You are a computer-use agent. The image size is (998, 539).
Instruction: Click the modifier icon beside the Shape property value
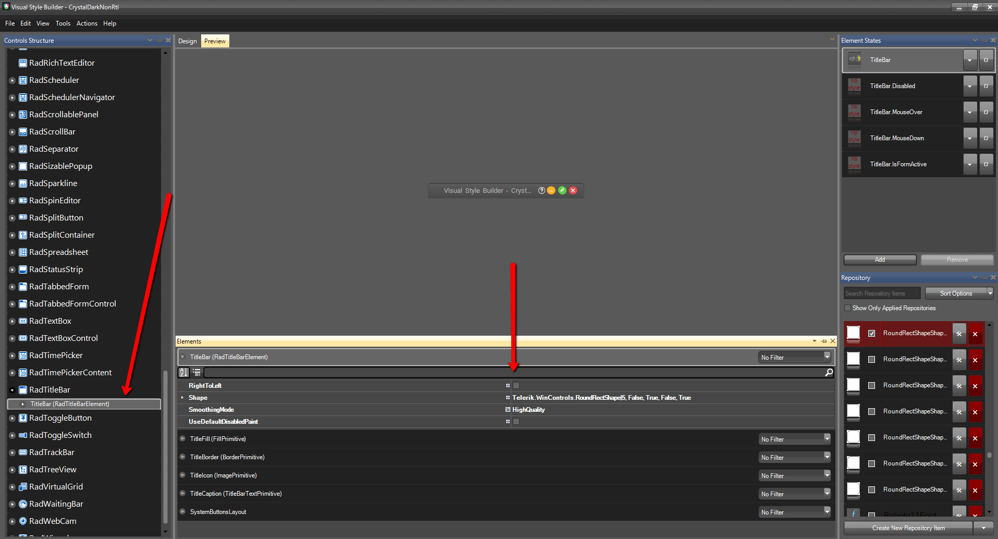508,398
